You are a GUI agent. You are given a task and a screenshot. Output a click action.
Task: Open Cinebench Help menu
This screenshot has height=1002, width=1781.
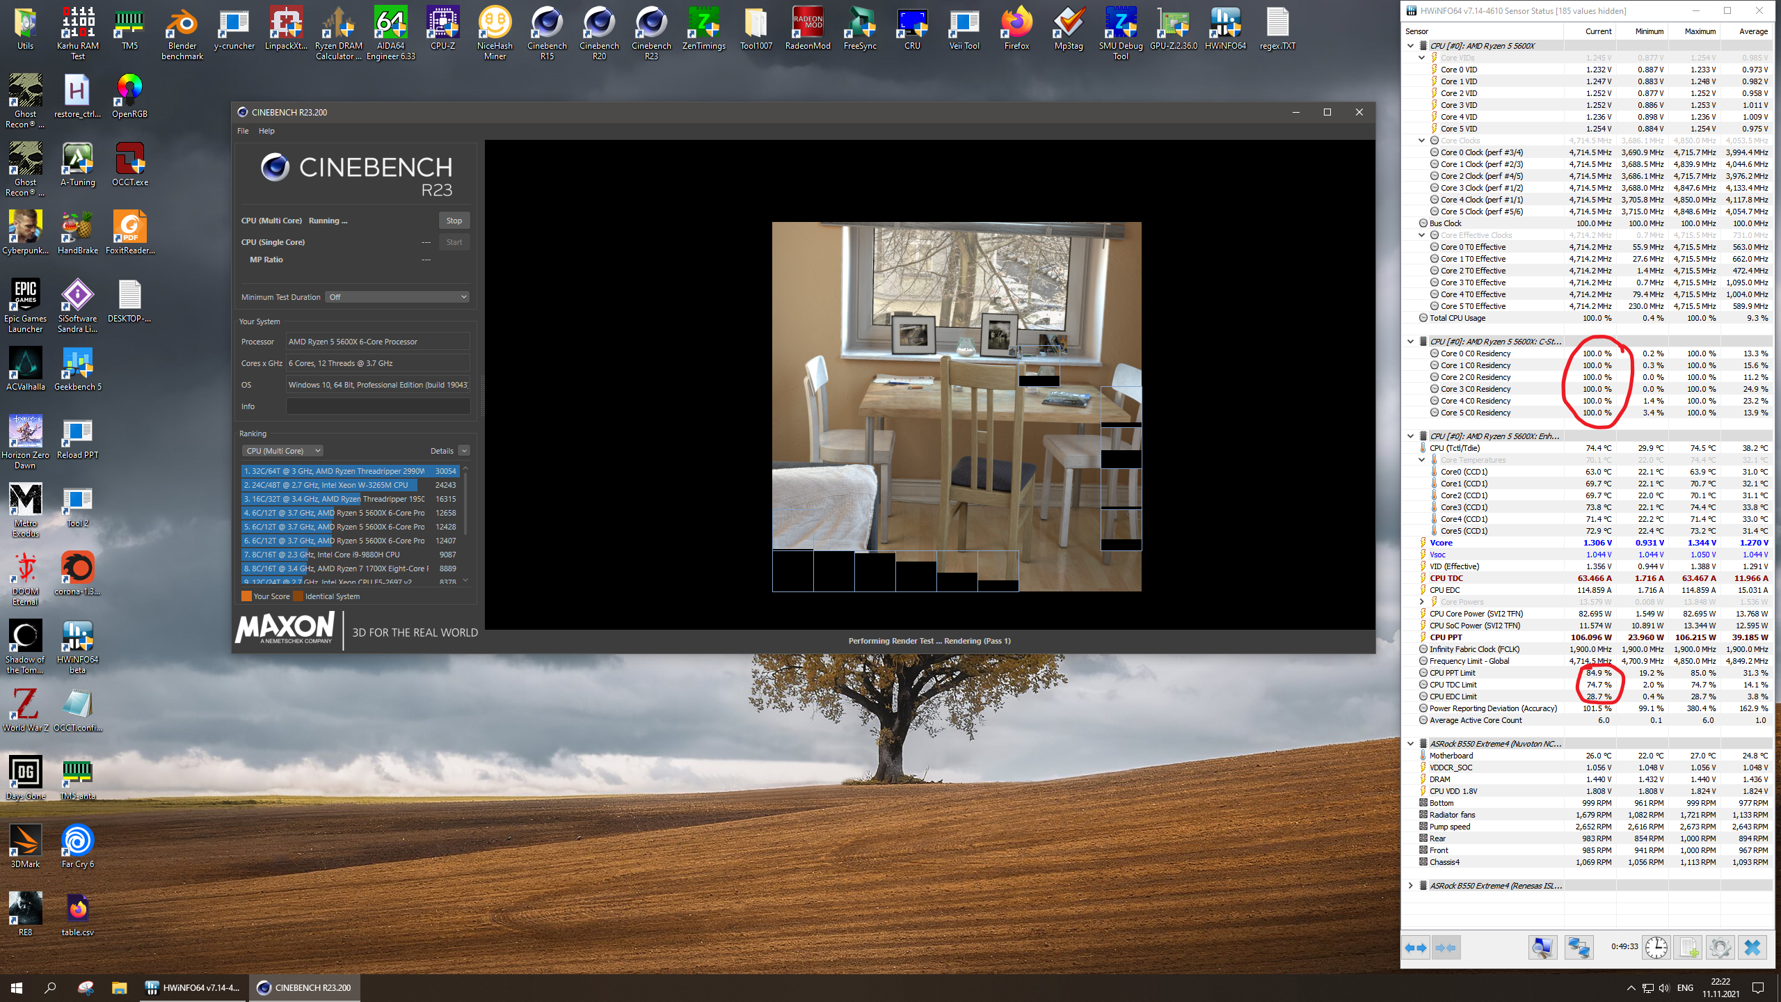(x=266, y=131)
